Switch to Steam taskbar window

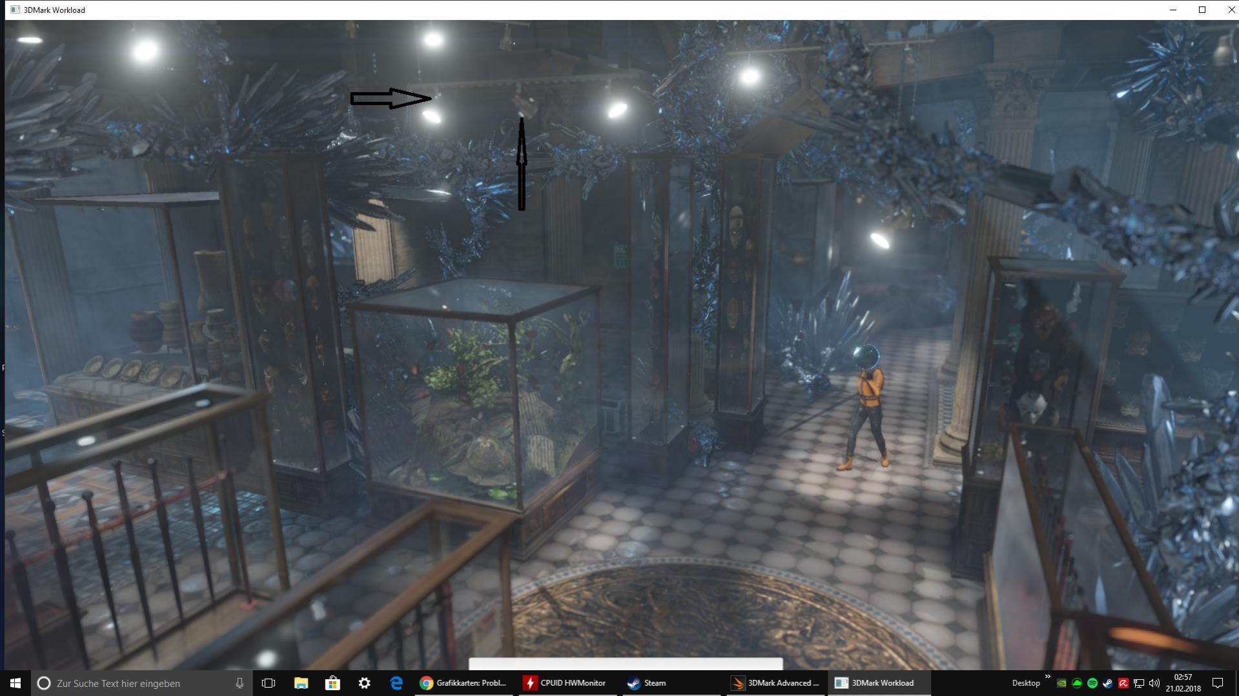point(671,683)
